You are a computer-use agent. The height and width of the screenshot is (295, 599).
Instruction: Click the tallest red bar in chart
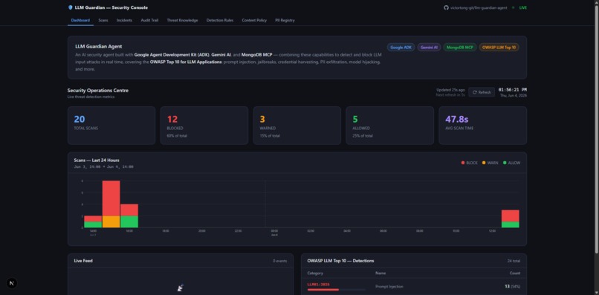(111, 198)
